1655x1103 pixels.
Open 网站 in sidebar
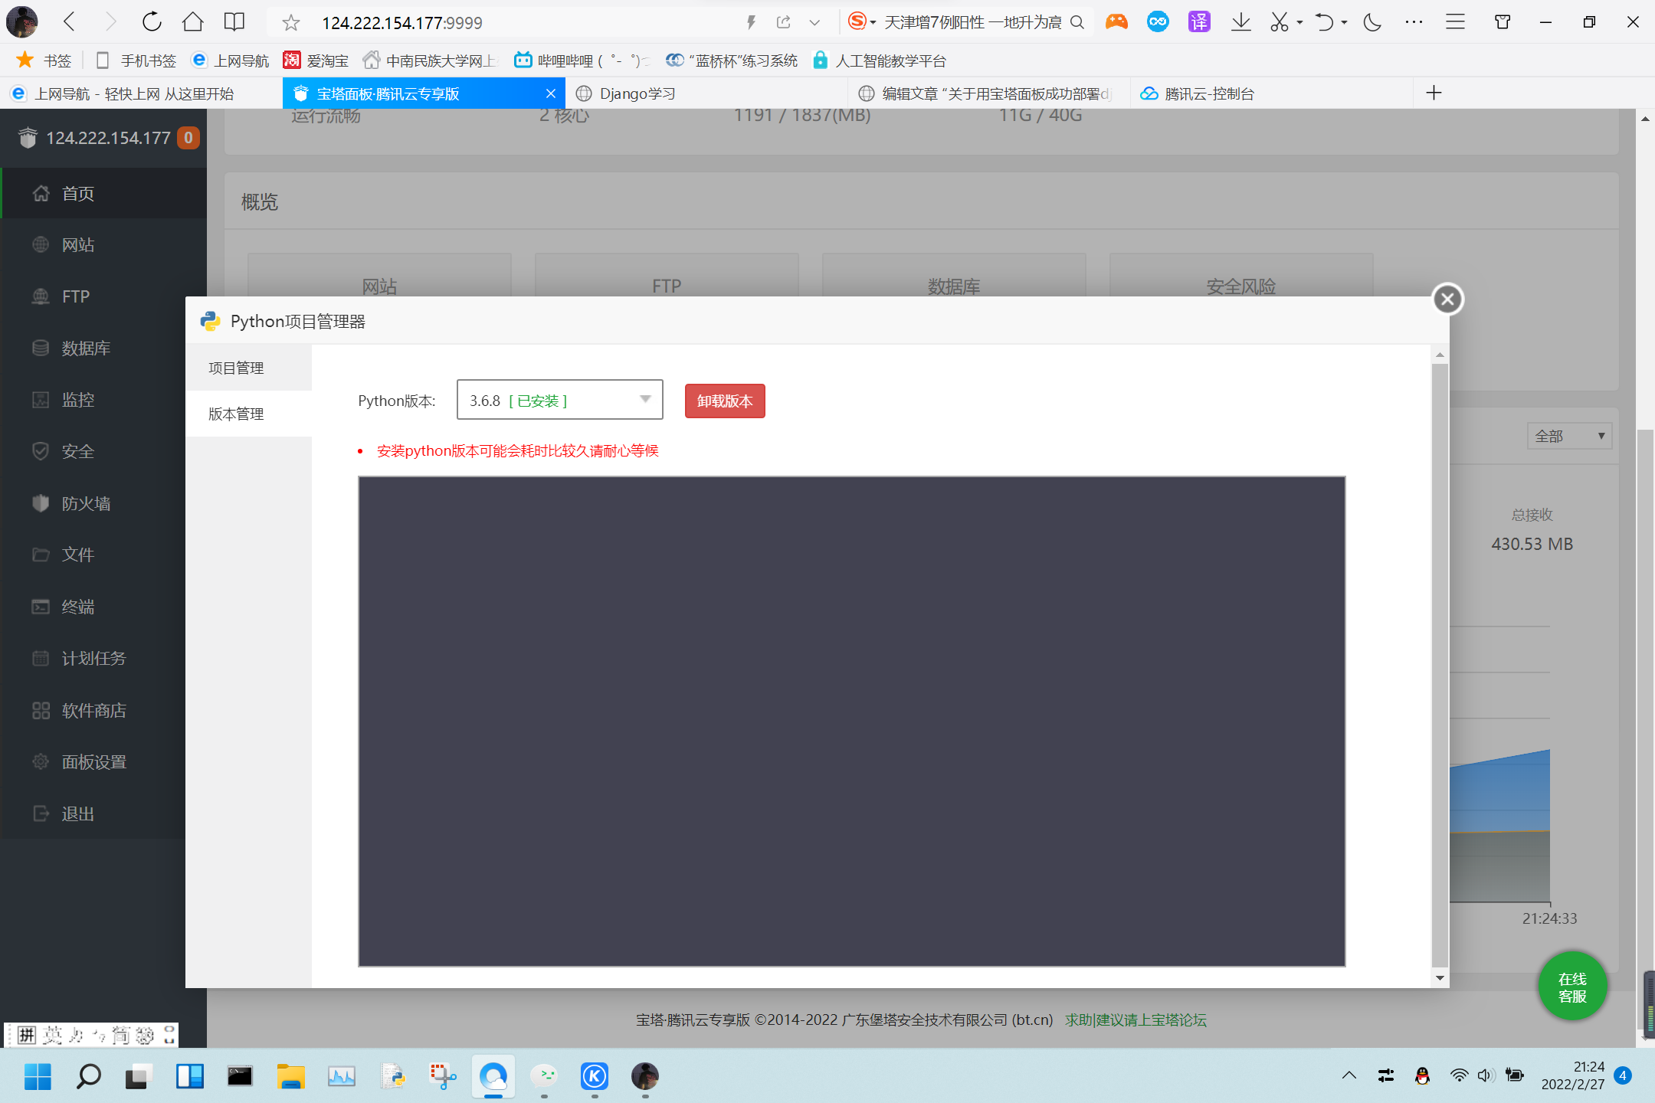click(x=104, y=245)
